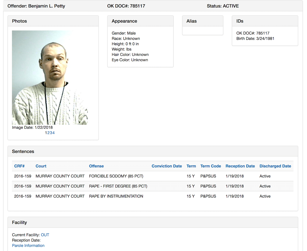The width and height of the screenshot is (307, 251).
Task: Click the offender photo image
Action: [x=50, y=78]
